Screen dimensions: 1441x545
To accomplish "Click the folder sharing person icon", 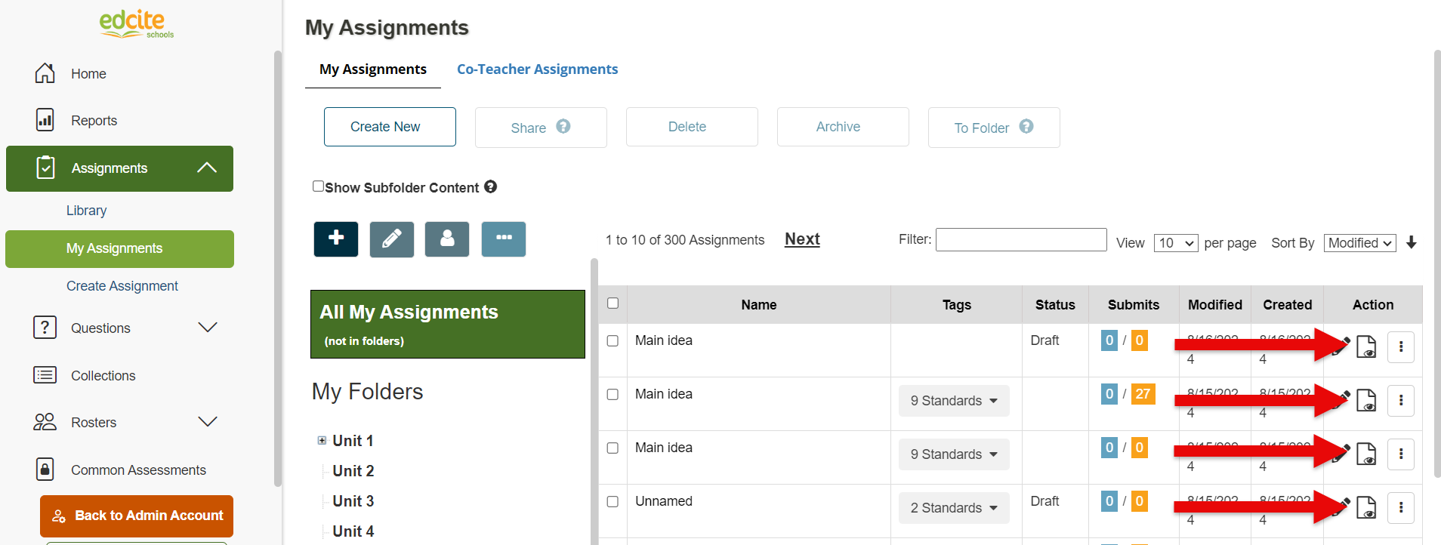I will coord(447,239).
